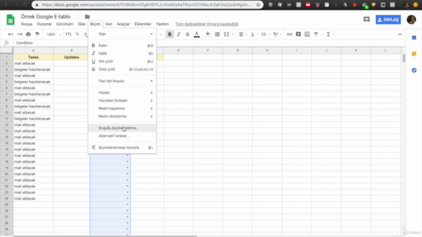Open dropdown arrow in row 24
The height and width of the screenshot is (237, 422).
point(127,199)
